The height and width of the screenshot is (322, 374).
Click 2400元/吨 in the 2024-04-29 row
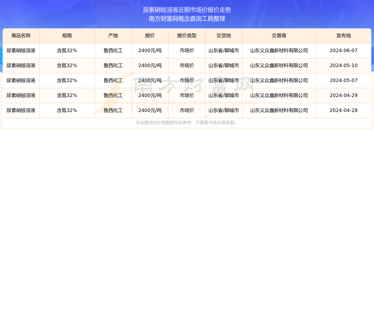tap(150, 95)
